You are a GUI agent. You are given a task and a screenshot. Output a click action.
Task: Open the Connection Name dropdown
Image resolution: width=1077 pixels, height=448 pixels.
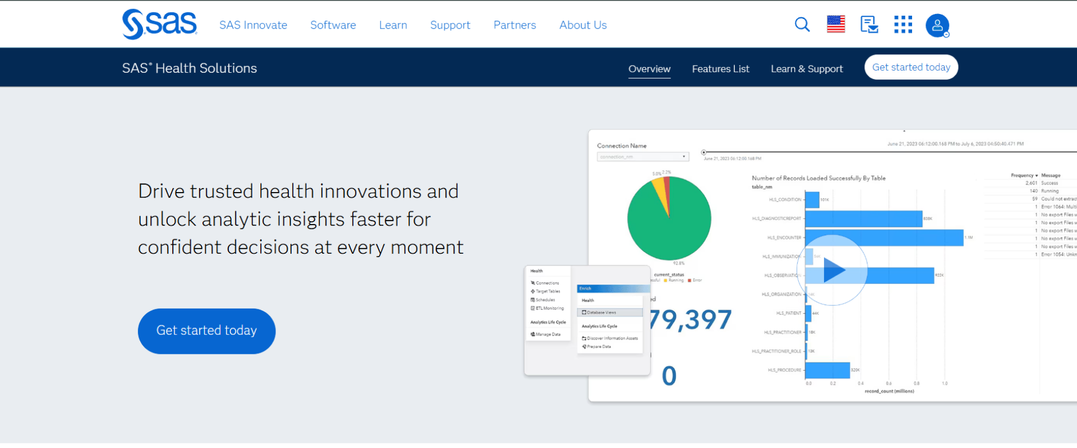642,157
